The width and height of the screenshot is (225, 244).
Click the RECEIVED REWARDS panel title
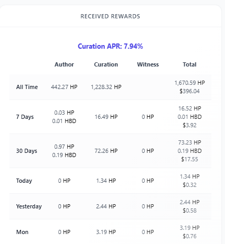(x=110, y=16)
